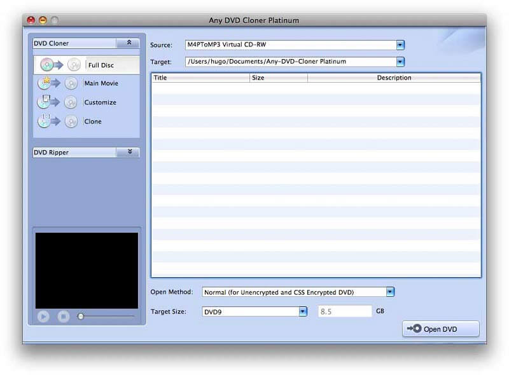Click the 8.5 GB size input field
509x375 pixels.
point(344,311)
